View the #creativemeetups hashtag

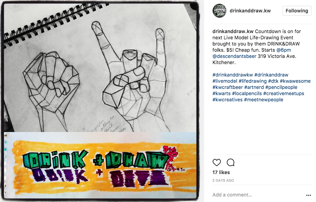click(x=284, y=93)
